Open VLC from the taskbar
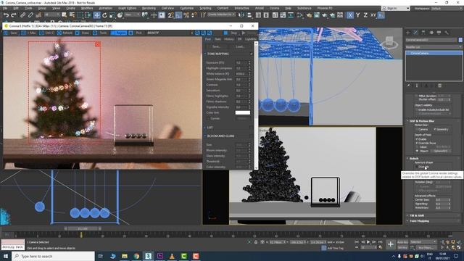 (x=172, y=256)
